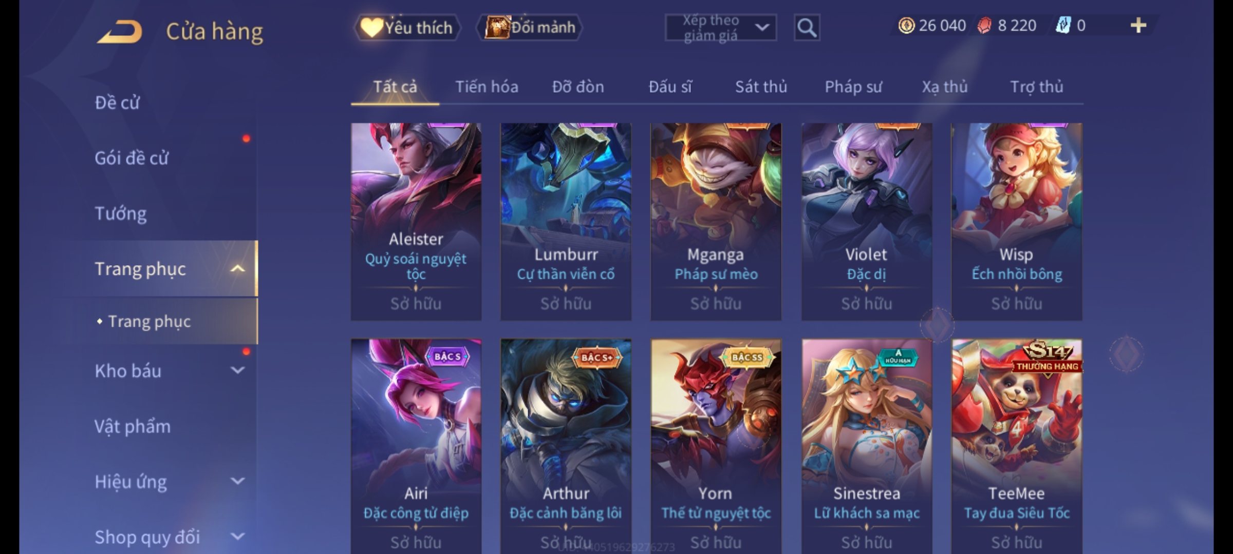Viewport: 1233px width, 554px height.
Task: Click the red ruby currency icon
Action: click(x=984, y=25)
